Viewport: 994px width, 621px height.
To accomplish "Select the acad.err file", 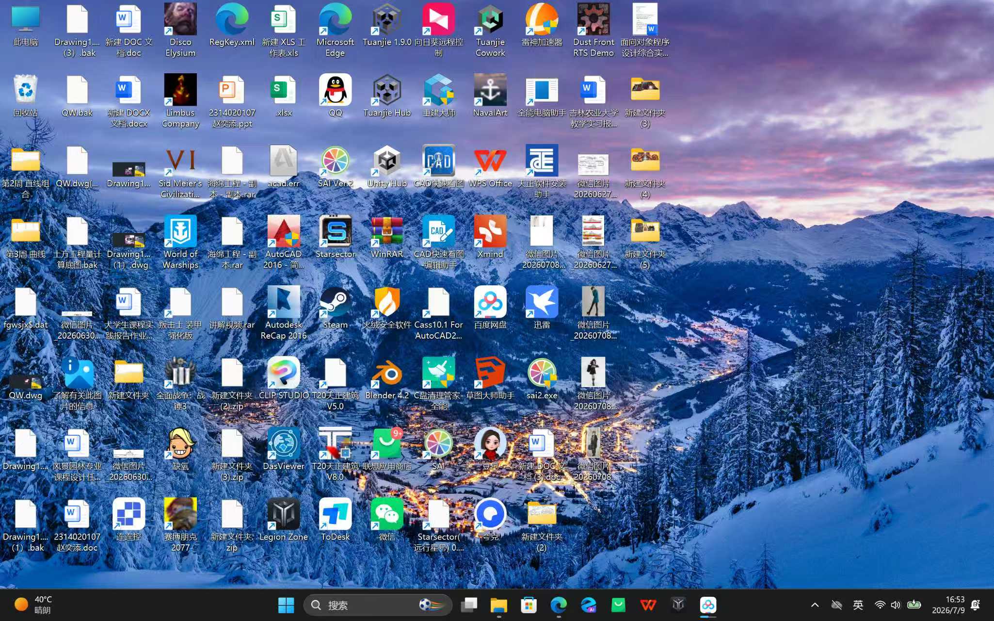I will [284, 166].
